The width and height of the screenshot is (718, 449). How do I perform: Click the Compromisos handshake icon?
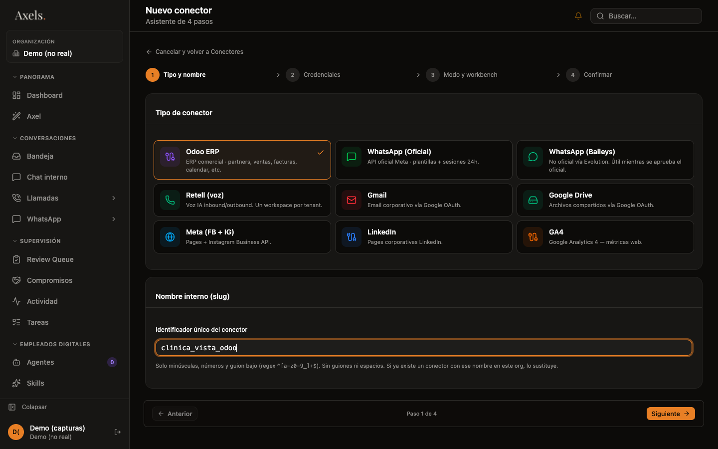tap(16, 280)
